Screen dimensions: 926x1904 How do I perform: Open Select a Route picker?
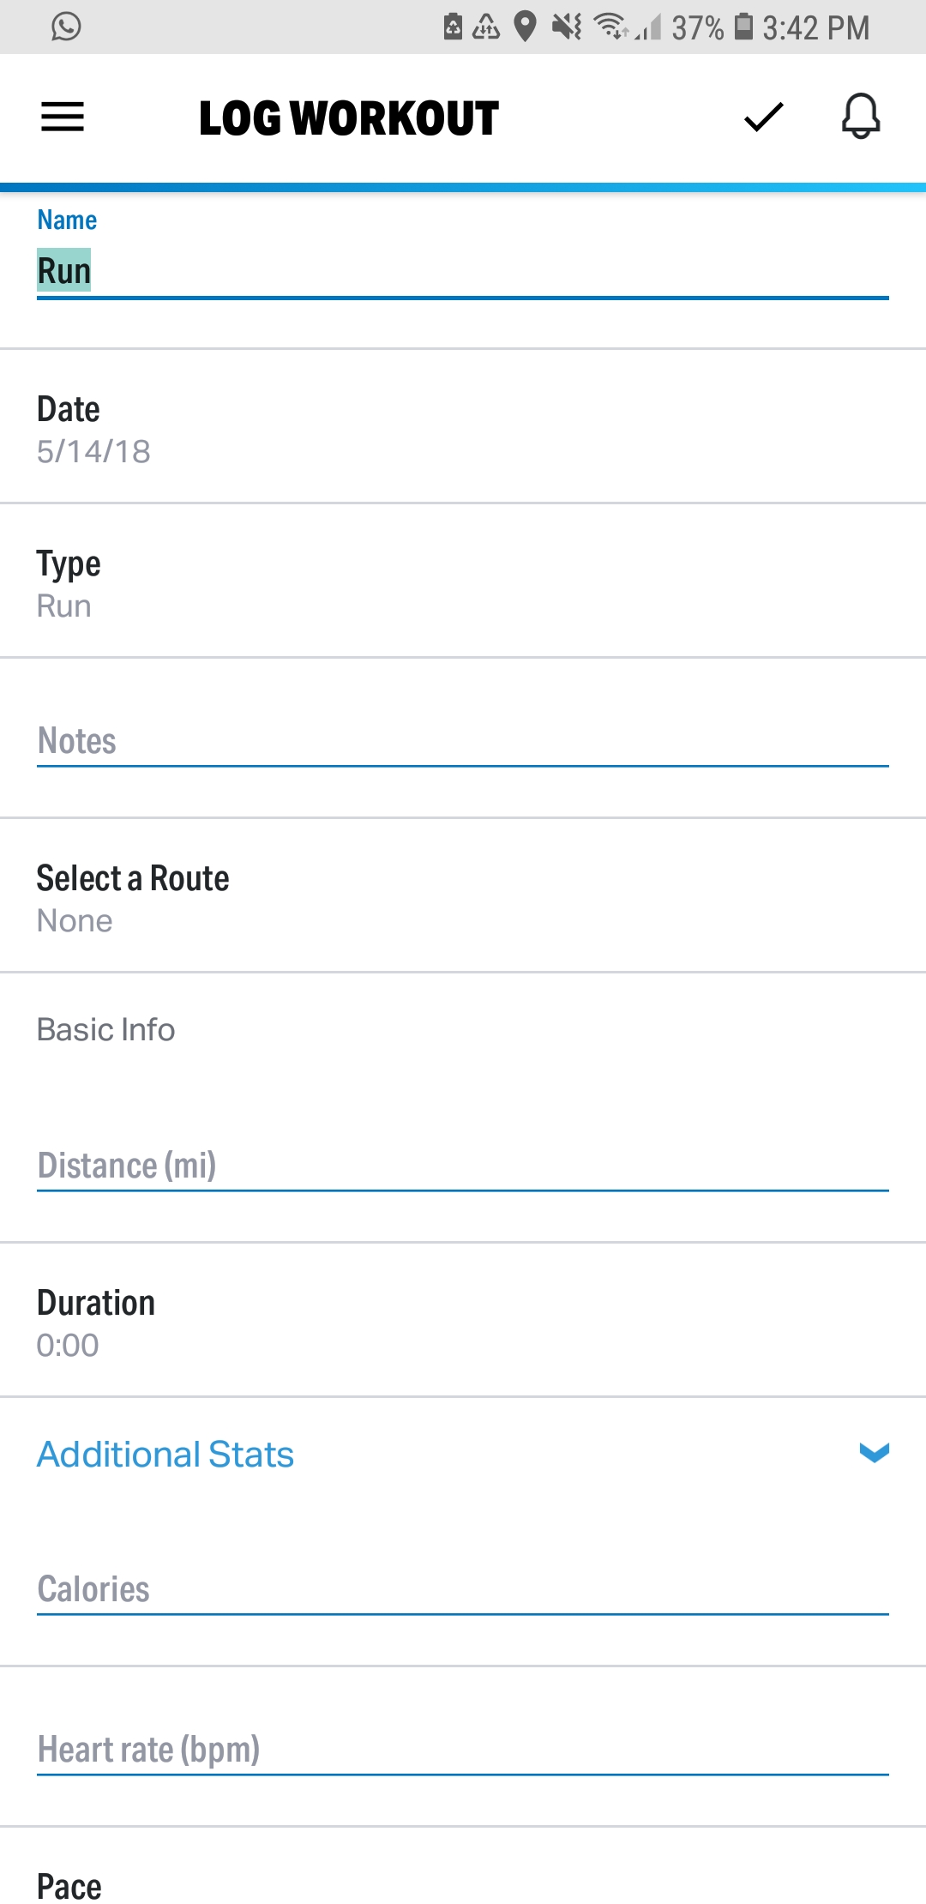tap(463, 896)
